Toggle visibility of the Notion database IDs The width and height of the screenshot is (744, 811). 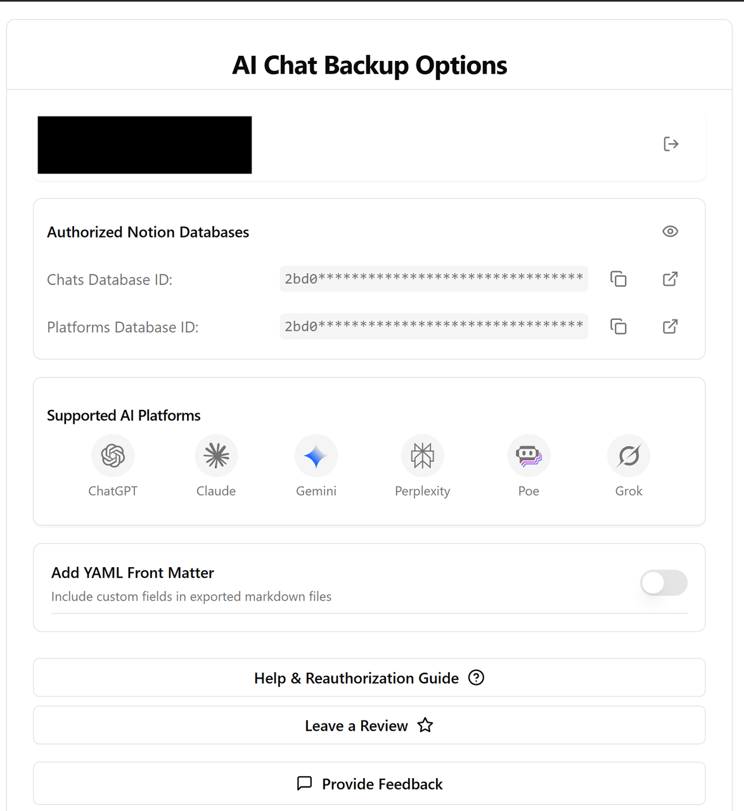(x=670, y=231)
